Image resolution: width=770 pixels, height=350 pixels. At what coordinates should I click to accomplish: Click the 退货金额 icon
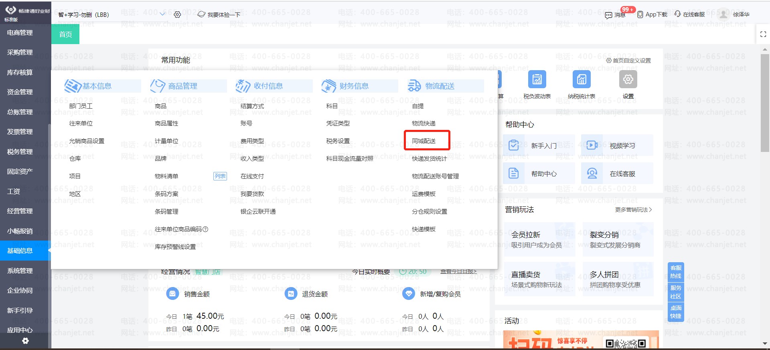[x=290, y=294]
